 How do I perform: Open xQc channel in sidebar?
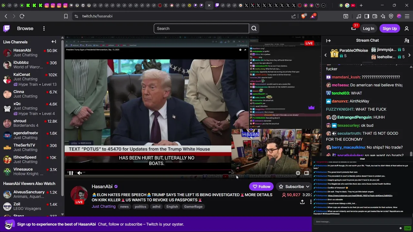coord(31,109)
